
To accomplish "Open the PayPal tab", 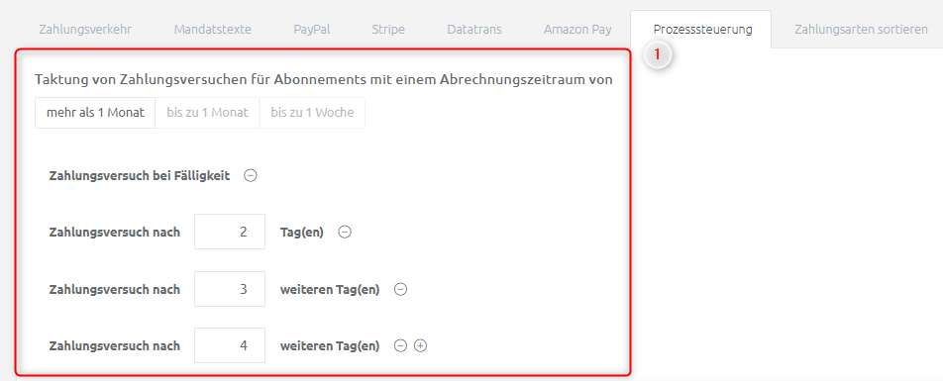I will pos(312,29).
